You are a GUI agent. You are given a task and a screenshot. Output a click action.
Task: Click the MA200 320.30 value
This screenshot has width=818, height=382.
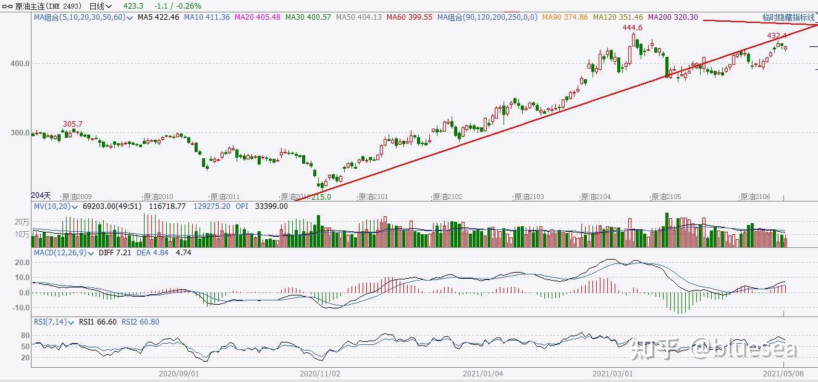coord(673,17)
